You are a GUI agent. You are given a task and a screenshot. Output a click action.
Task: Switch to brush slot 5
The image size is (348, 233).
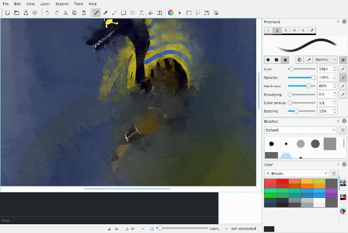pos(303,30)
